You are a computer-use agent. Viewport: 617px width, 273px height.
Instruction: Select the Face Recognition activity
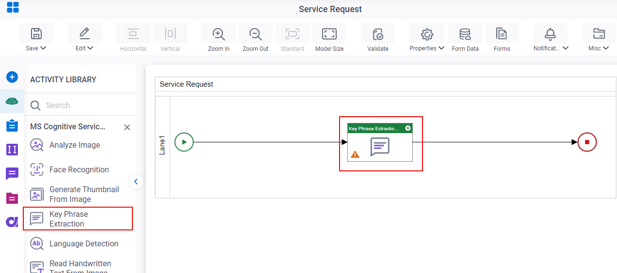(x=80, y=169)
